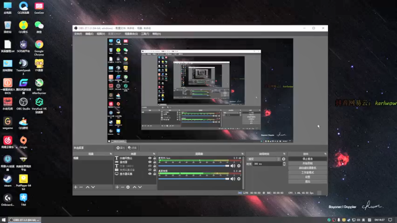Toggle visibility of third text source

click(x=150, y=166)
